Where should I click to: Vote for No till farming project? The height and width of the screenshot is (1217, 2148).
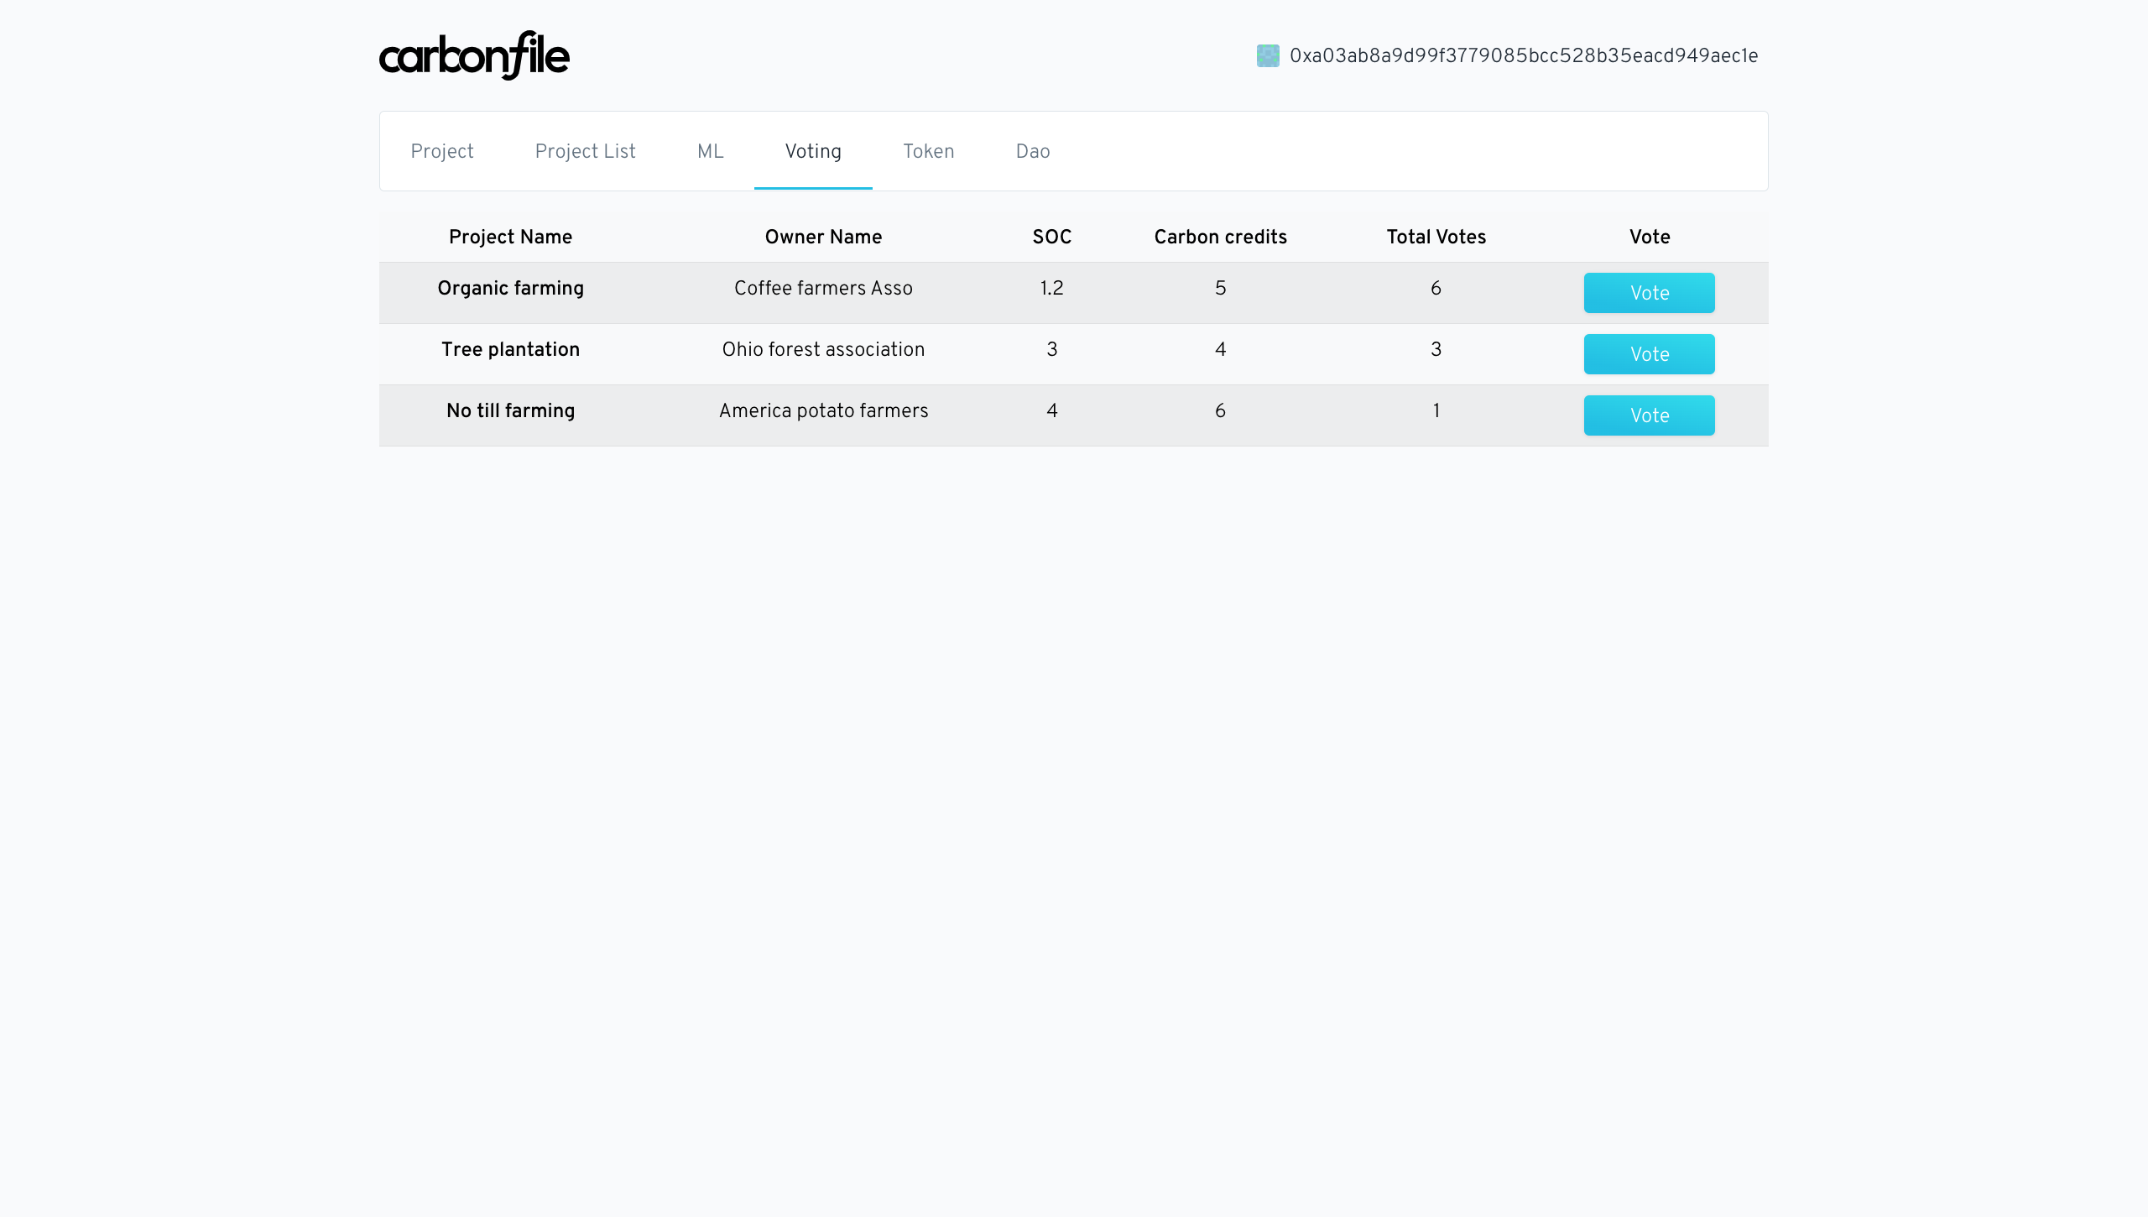click(1649, 415)
